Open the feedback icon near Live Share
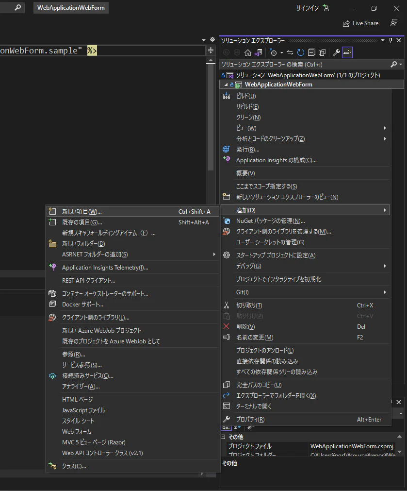Viewport: 407px width, 491px height. pos(394,23)
